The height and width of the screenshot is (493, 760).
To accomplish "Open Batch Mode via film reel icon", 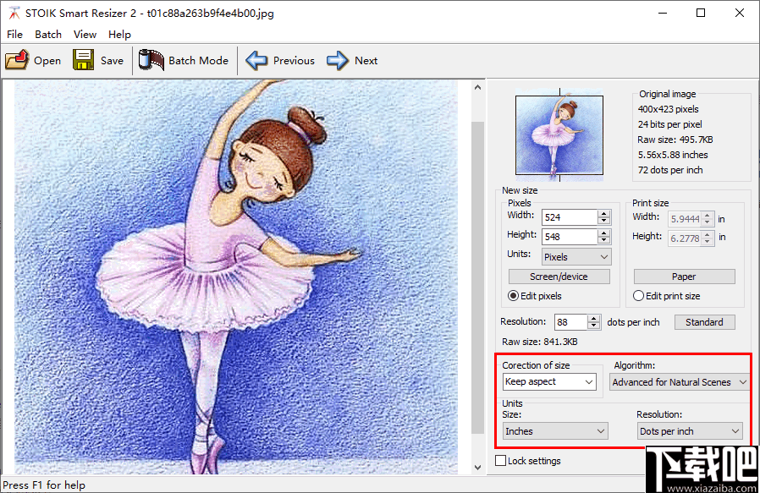I will click(151, 60).
